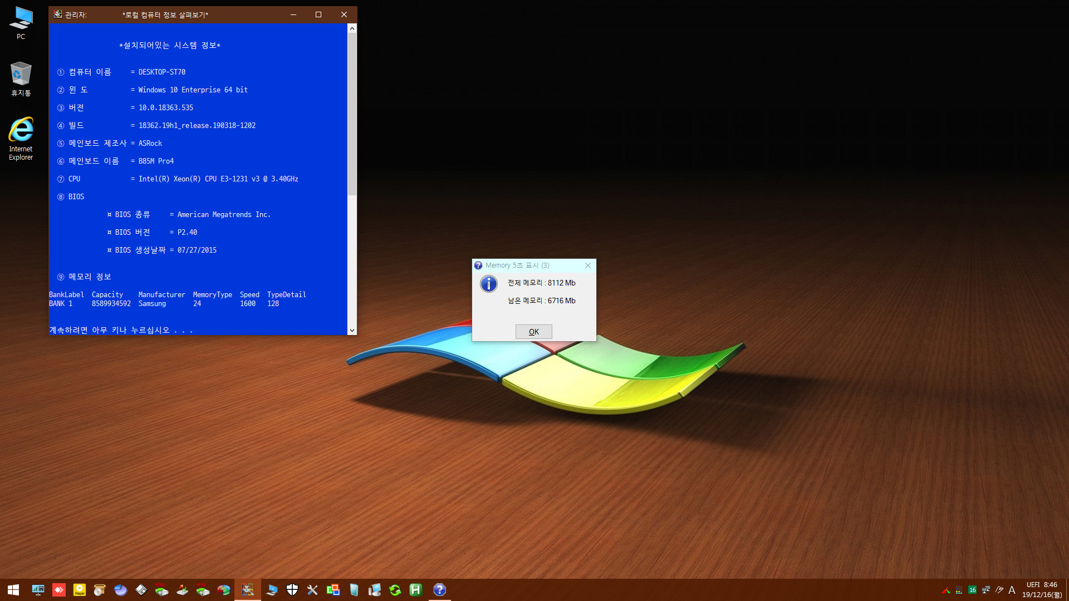Click the Memory dialog question mark title icon
Image resolution: width=1069 pixels, height=601 pixels.
pos(478,265)
